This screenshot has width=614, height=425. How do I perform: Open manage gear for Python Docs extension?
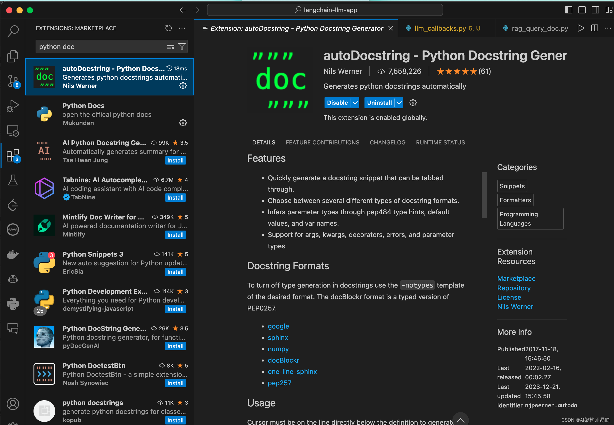183,123
